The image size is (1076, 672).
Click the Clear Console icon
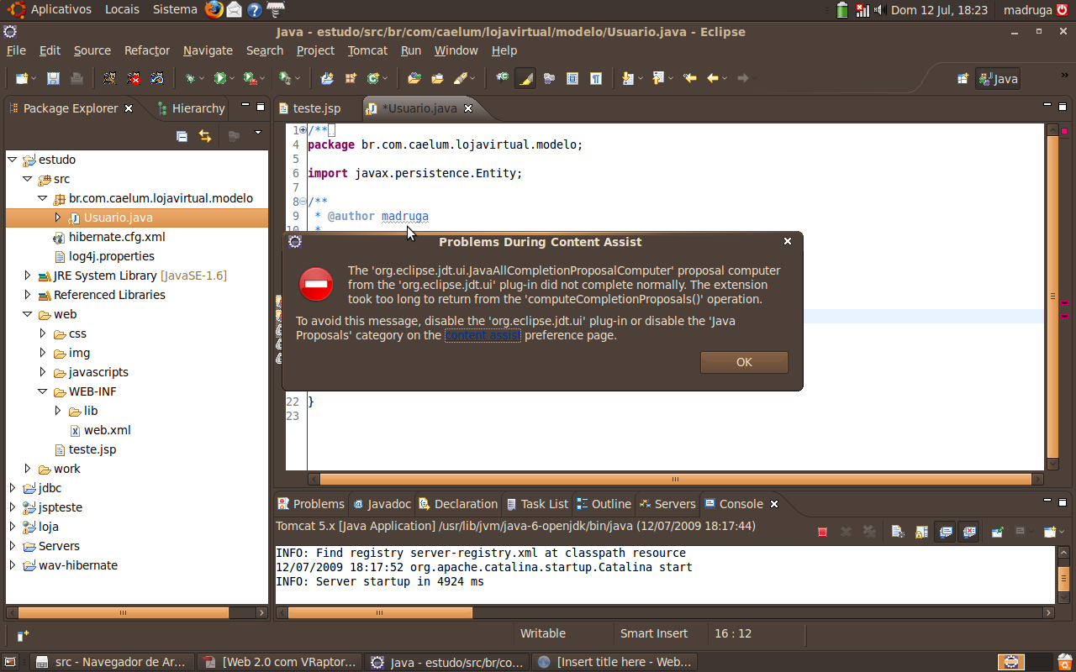898,532
